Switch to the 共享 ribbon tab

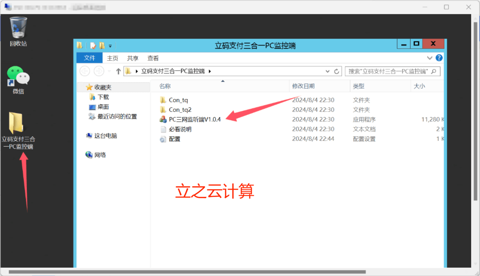click(x=133, y=58)
